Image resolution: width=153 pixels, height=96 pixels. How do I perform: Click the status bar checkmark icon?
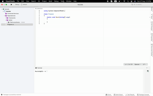[x=2, y=95]
